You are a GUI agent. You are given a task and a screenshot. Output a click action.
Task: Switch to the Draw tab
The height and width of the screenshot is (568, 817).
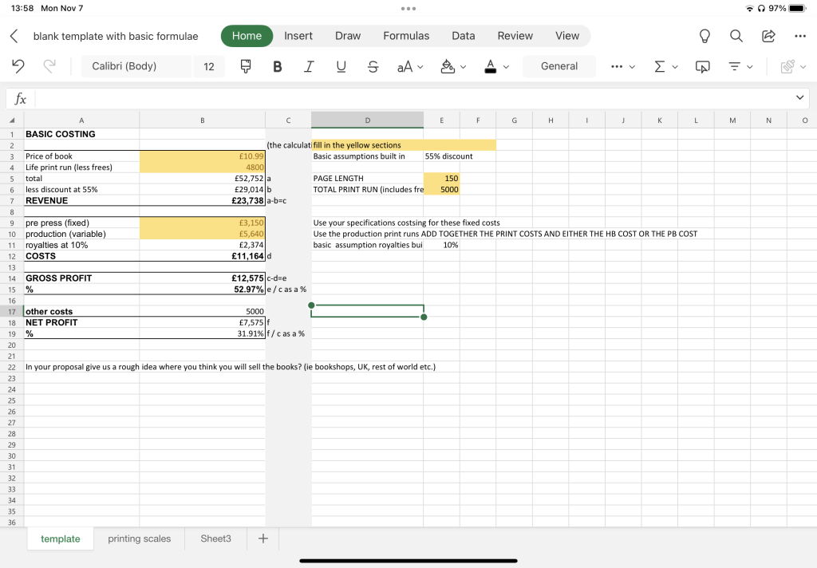(348, 35)
